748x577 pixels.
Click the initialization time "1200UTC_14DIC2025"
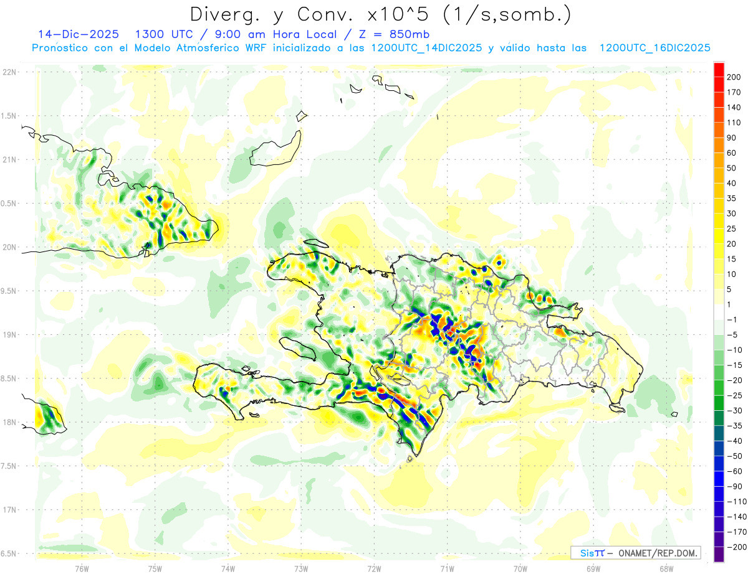(x=426, y=48)
